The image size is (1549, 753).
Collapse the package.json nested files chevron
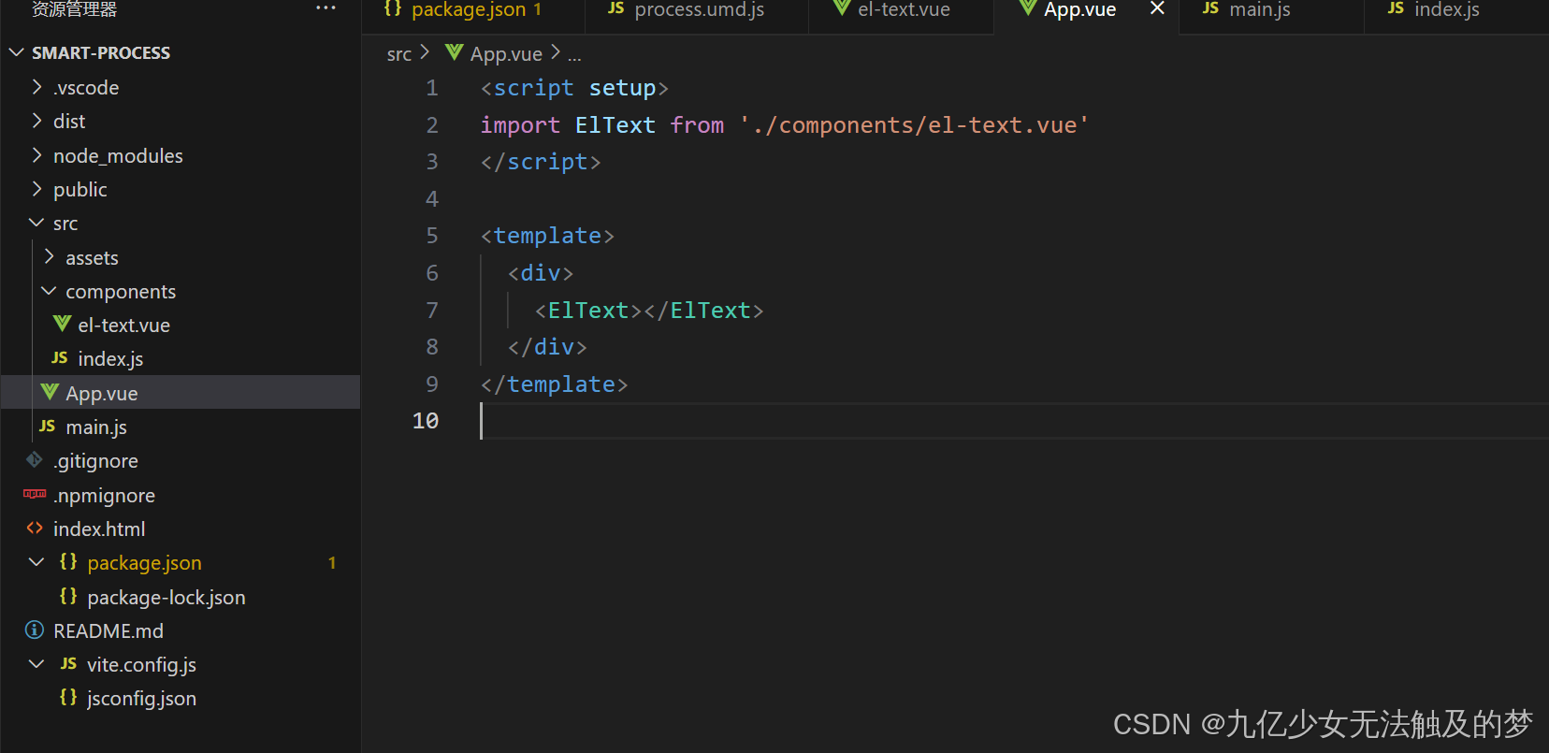[36, 562]
